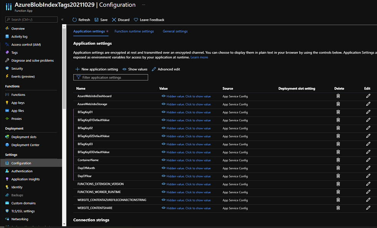Click the Function App logo icon

pos(8,7)
